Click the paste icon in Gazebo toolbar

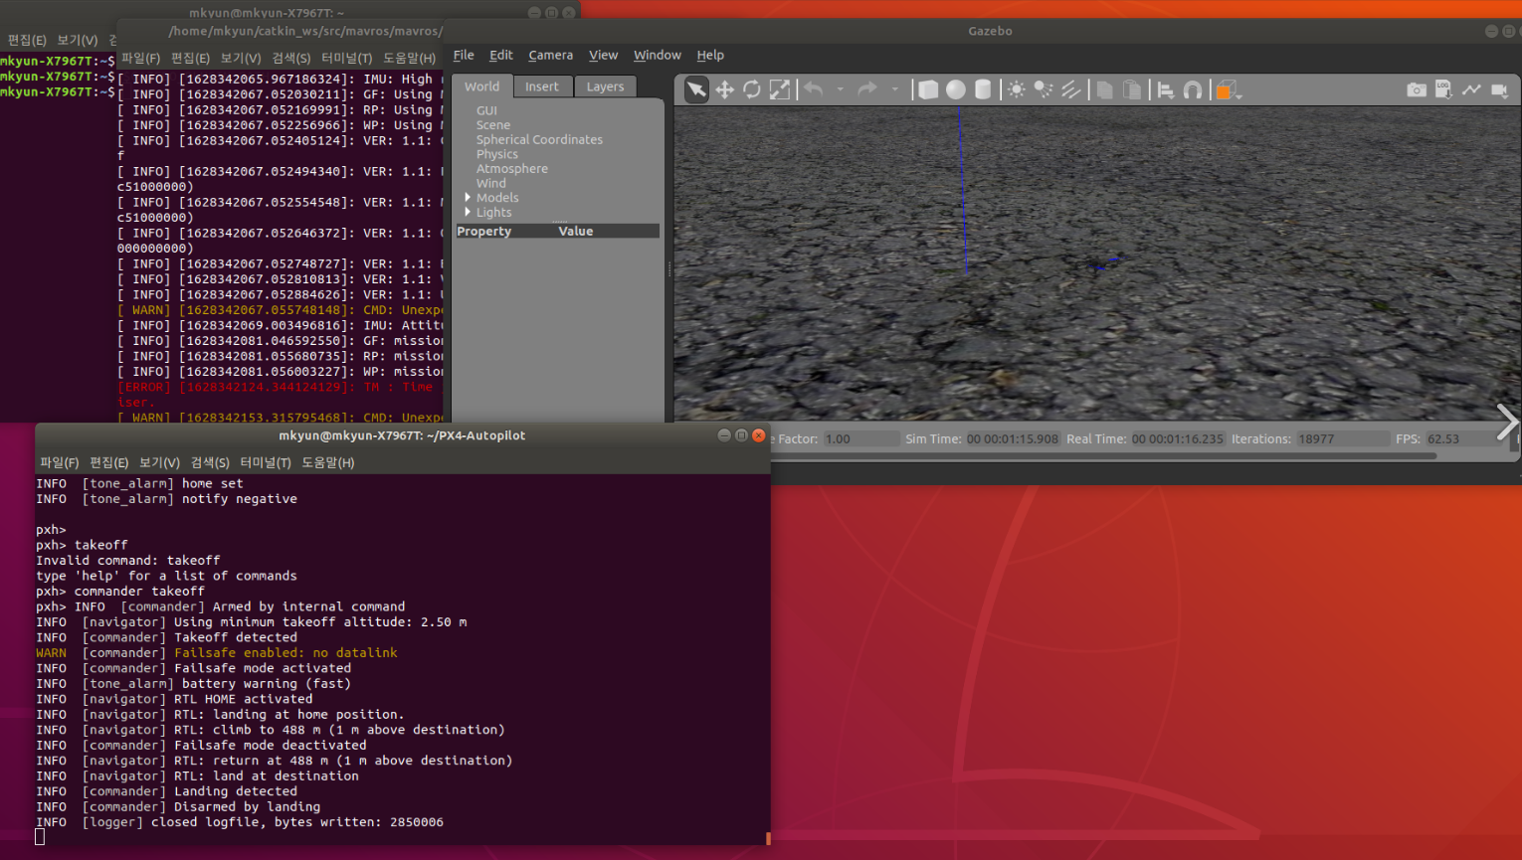(x=1132, y=89)
